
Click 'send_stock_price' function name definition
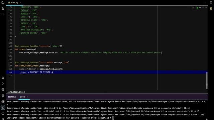tap(29, 66)
